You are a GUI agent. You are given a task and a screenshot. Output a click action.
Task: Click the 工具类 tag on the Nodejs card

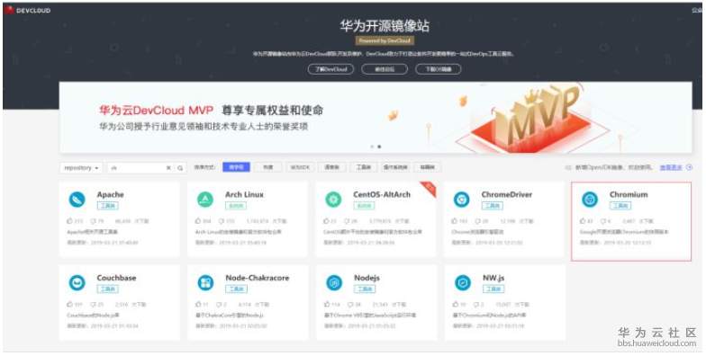point(365,289)
